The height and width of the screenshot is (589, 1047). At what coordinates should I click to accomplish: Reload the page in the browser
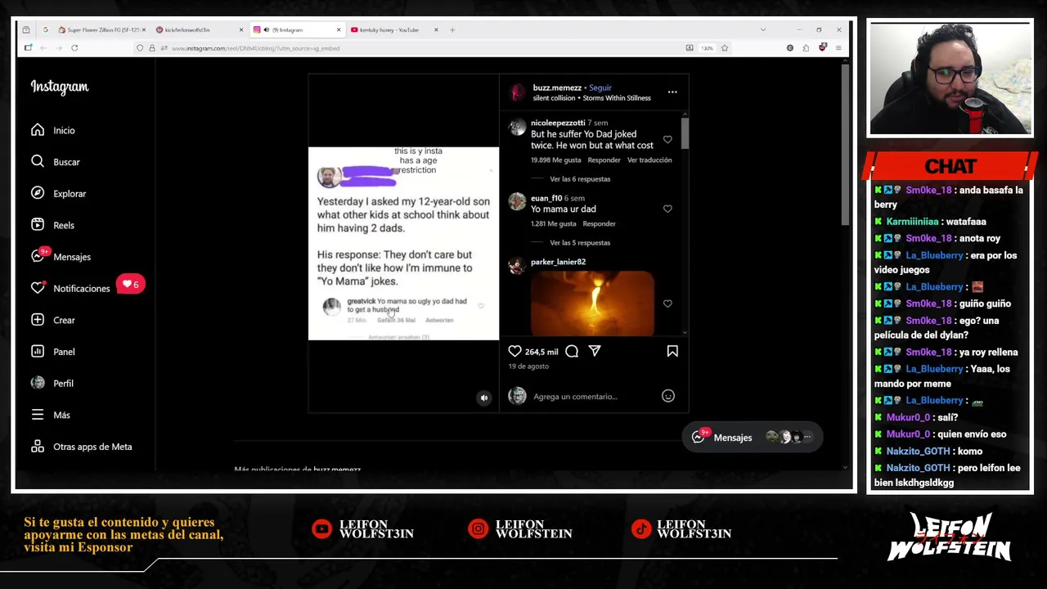(74, 48)
